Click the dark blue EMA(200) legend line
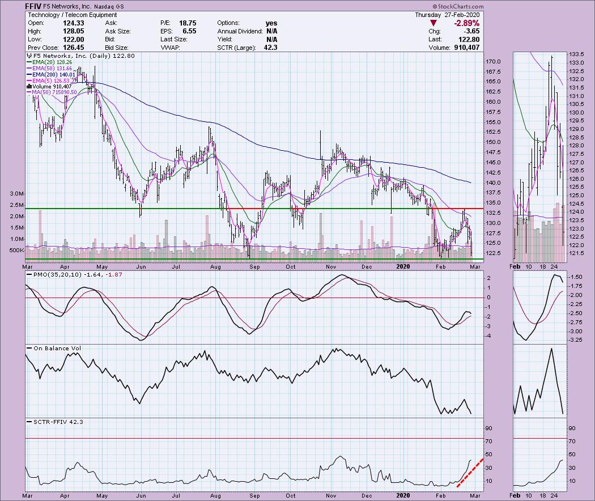 [x=29, y=74]
